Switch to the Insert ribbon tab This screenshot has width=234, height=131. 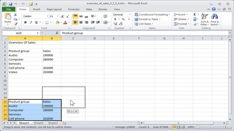click(37, 9)
